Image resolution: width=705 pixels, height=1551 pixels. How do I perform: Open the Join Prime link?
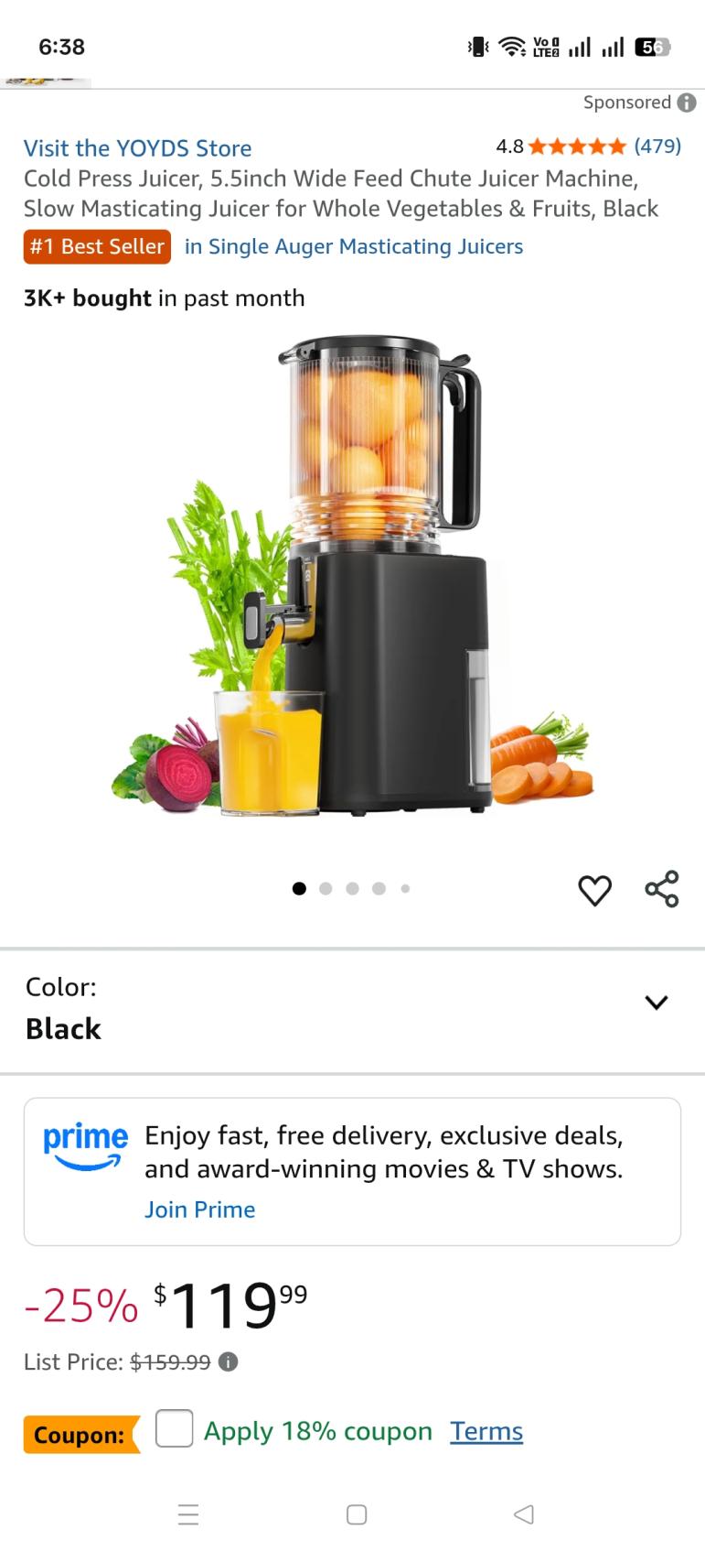199,1209
